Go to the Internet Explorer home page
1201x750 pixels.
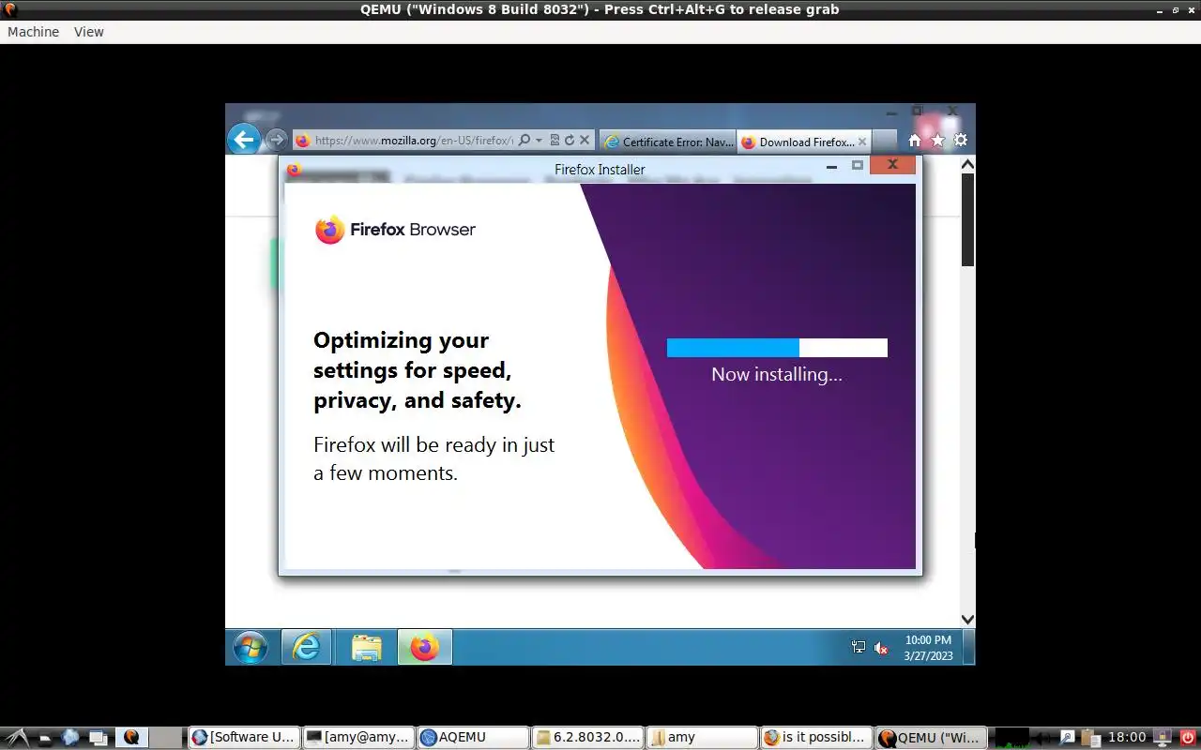pyautogui.click(x=915, y=141)
